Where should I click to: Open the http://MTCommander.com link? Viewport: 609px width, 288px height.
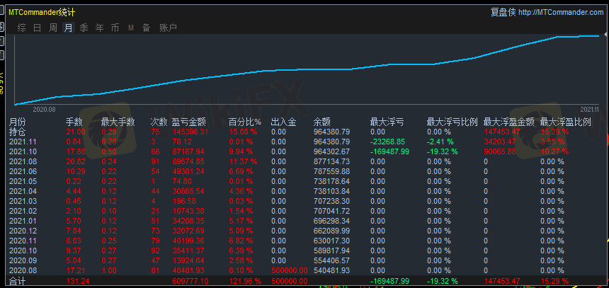(x=561, y=12)
